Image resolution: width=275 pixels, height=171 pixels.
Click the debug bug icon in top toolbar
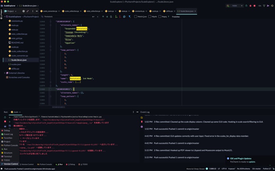point(250,6)
